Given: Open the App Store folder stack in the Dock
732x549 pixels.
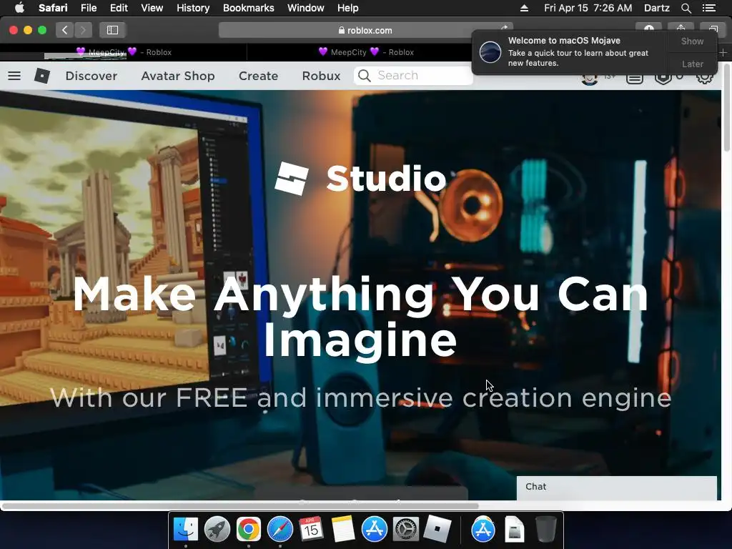Looking at the screenshot, I should coord(483,529).
